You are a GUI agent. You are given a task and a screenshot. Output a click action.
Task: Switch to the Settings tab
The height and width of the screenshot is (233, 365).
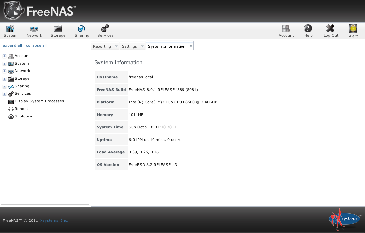[x=129, y=46]
